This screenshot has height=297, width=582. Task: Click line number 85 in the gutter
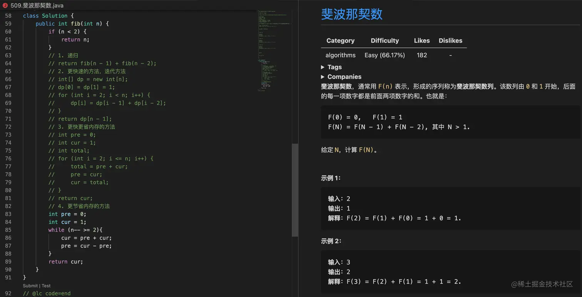tap(8, 230)
